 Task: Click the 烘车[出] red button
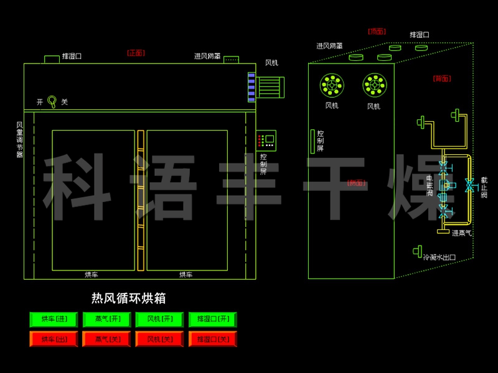pyautogui.click(x=54, y=339)
